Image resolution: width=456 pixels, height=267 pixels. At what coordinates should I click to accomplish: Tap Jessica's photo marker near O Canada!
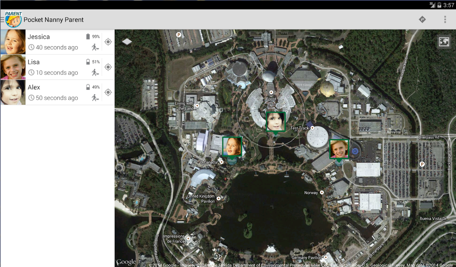[x=232, y=146]
